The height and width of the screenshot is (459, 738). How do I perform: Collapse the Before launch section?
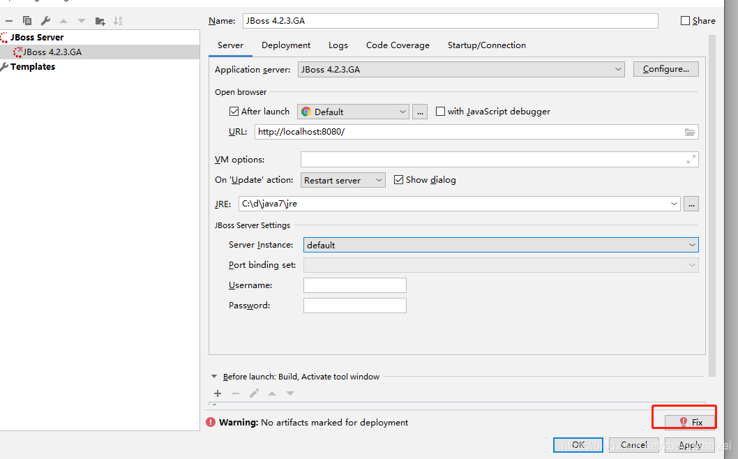point(214,377)
